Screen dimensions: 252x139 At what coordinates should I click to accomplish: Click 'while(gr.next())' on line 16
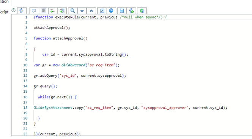tap(55, 97)
